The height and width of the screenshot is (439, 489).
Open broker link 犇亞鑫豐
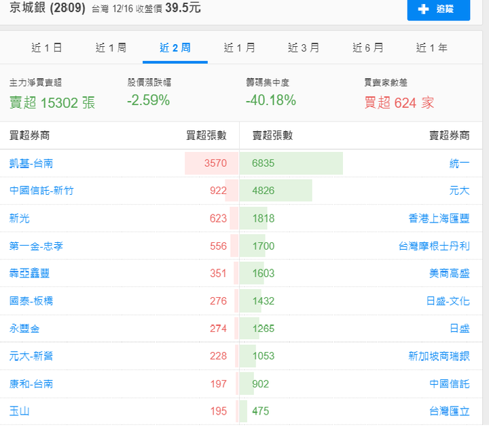(29, 273)
